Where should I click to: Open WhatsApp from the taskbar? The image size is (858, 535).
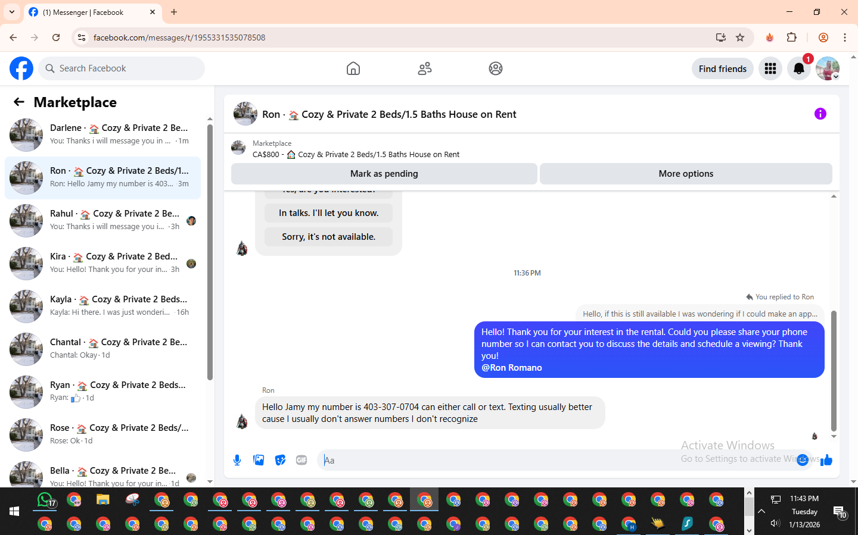coord(45,500)
